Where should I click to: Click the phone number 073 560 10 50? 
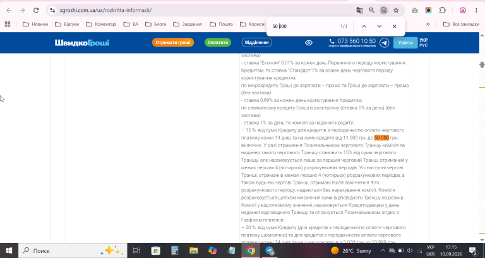click(356, 41)
